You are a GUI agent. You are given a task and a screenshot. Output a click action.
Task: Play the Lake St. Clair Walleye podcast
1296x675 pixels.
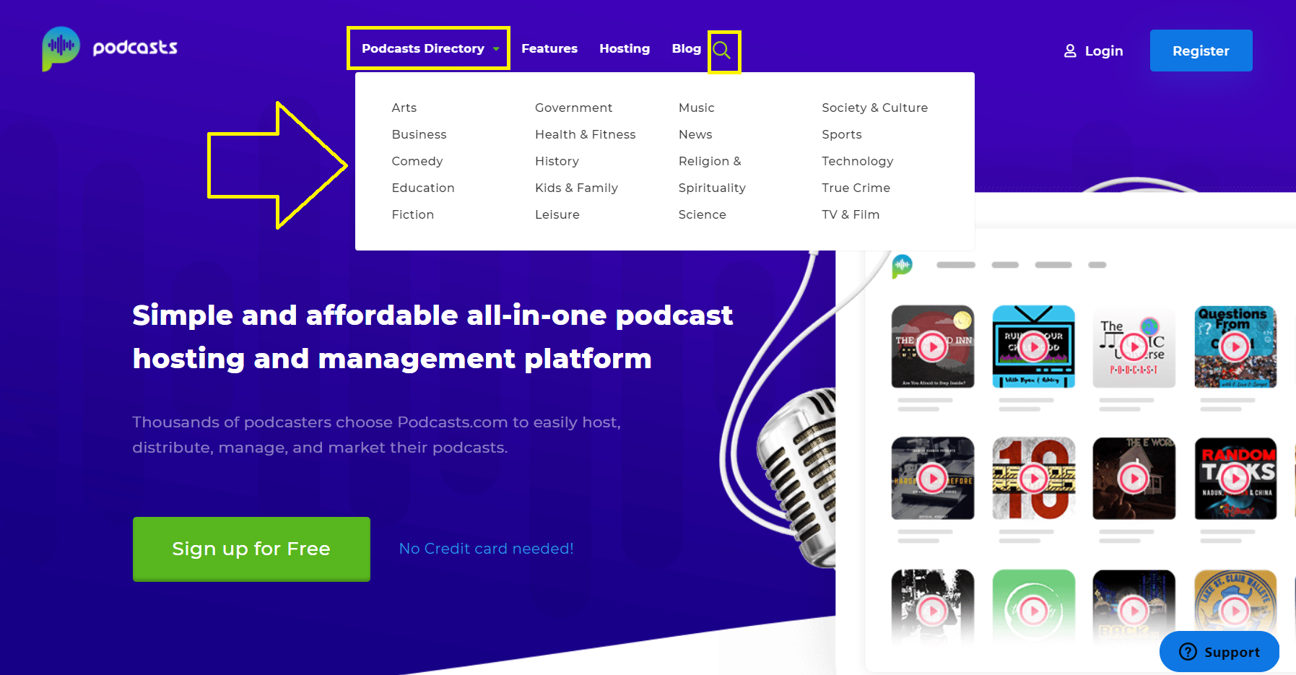(x=1235, y=611)
